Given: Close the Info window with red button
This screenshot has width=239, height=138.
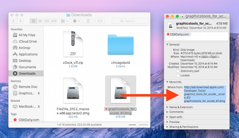Looking at the screenshot, I should click(167, 16).
